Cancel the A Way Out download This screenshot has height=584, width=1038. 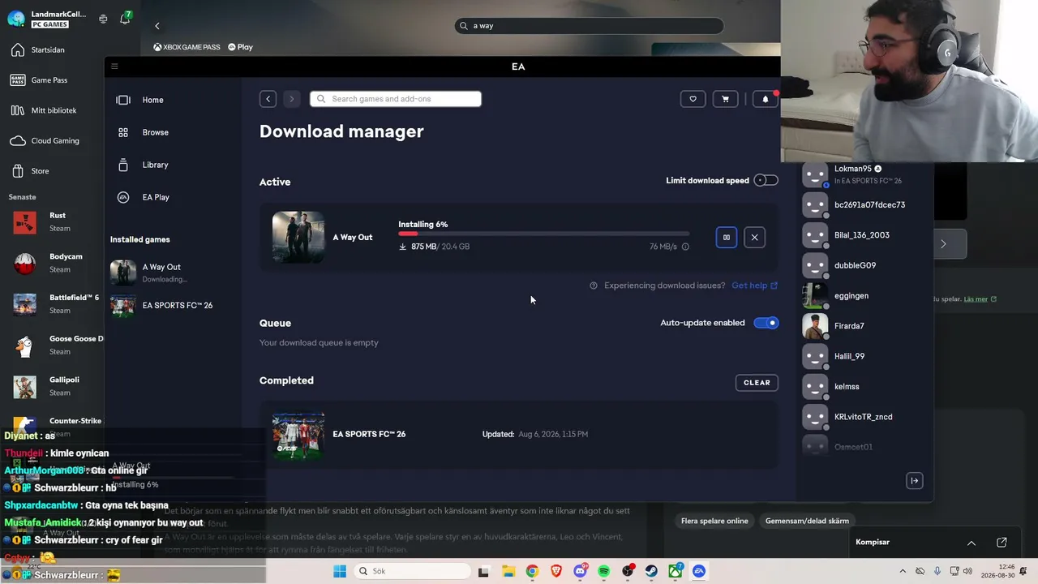pyautogui.click(x=754, y=238)
